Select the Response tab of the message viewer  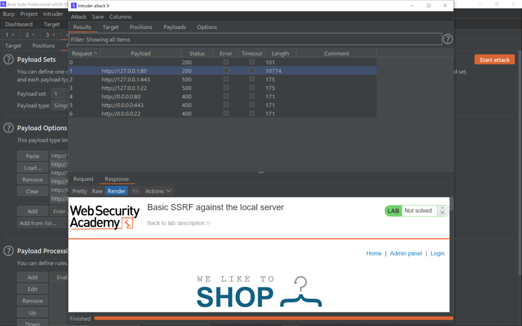[x=117, y=179]
